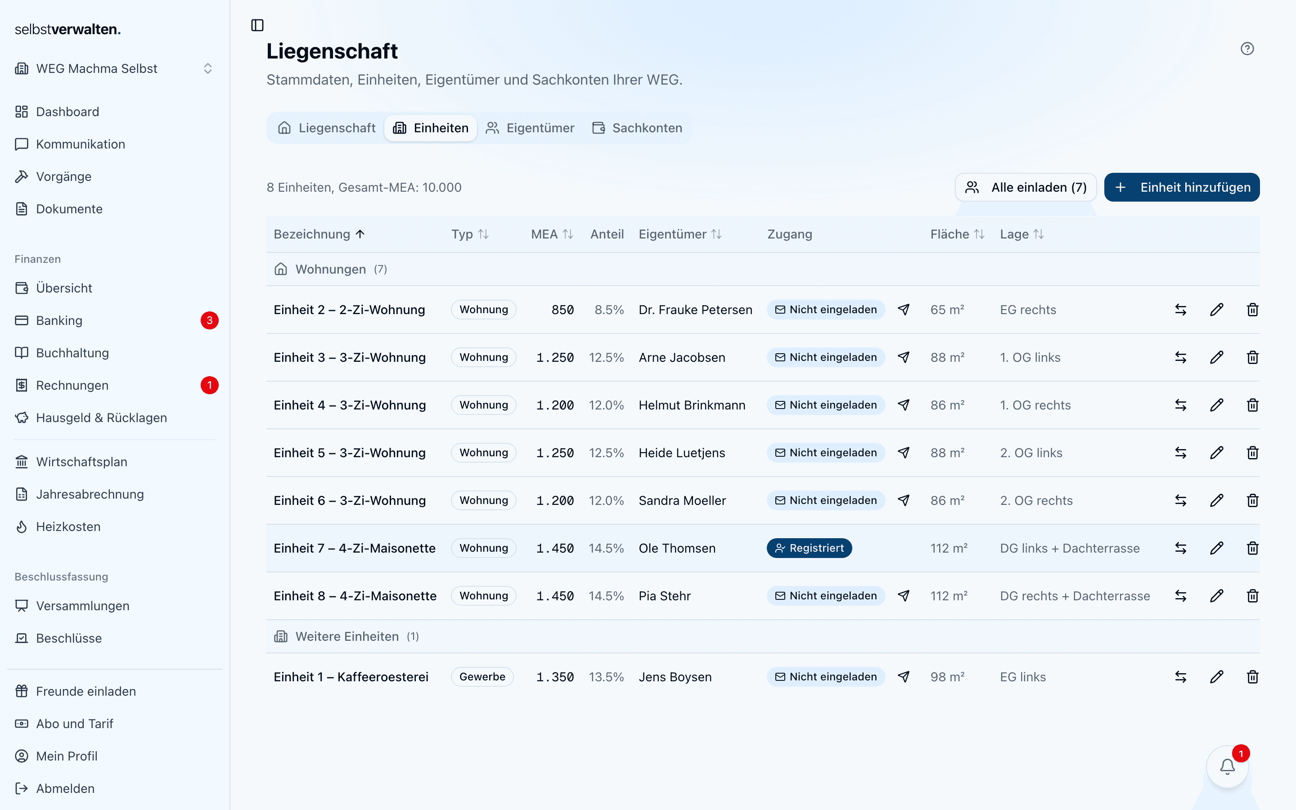Click Nicht eingeladen badge for Pia Stehr

(x=826, y=596)
